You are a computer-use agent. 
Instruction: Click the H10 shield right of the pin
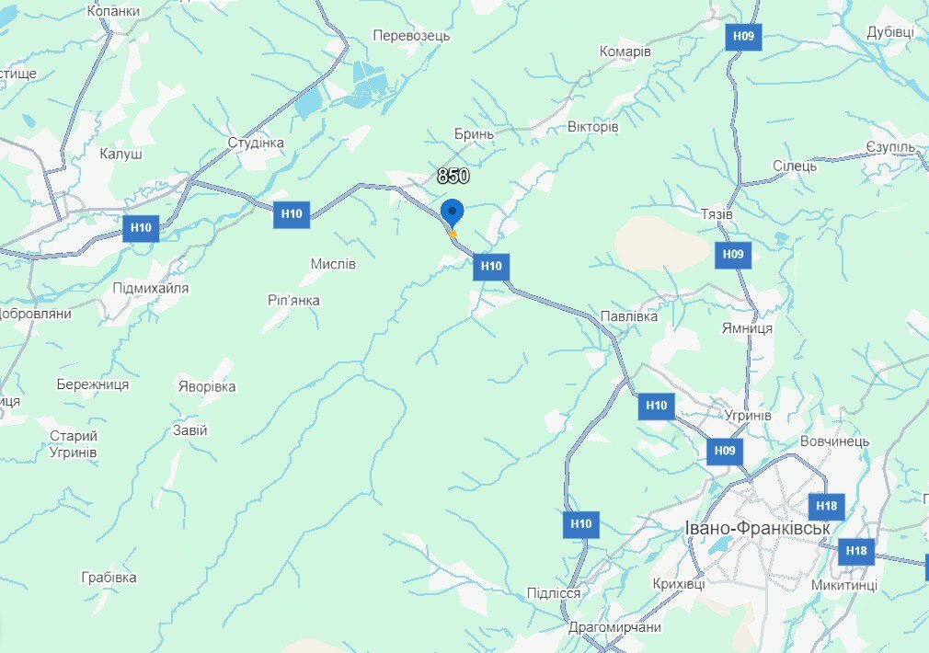click(491, 267)
